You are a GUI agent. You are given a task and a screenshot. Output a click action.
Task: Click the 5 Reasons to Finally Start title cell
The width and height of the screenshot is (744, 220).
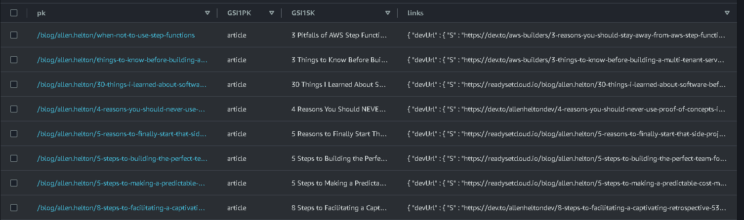[338, 134]
